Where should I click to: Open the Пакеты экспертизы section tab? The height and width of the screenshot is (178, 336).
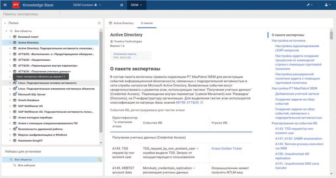click(21, 14)
